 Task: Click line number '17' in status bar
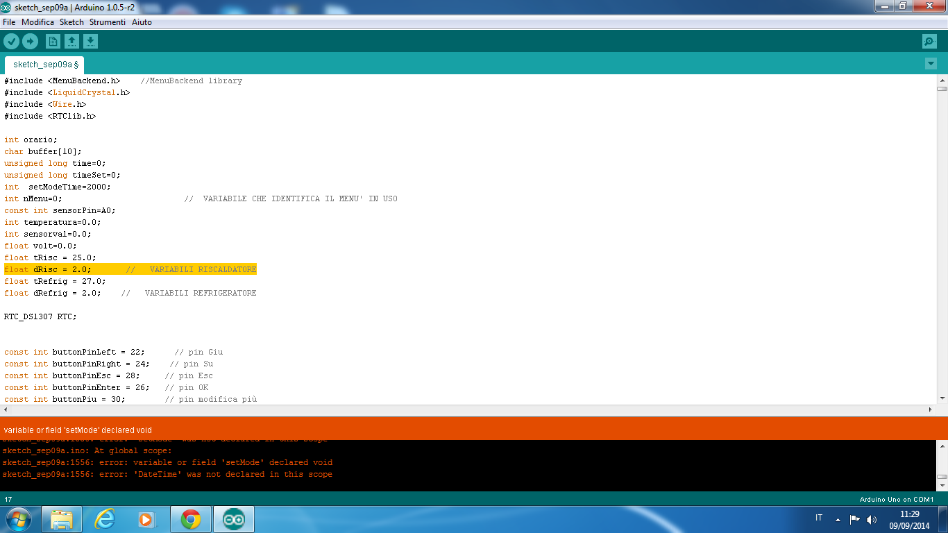pos(8,500)
